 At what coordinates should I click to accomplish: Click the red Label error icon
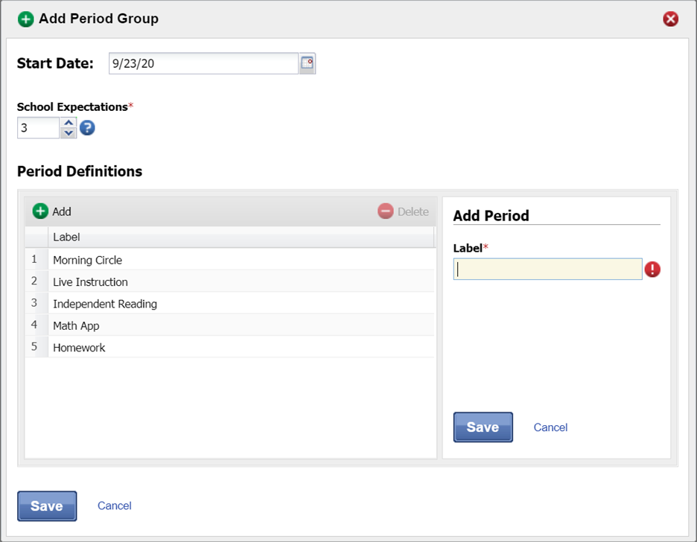pyautogui.click(x=652, y=270)
